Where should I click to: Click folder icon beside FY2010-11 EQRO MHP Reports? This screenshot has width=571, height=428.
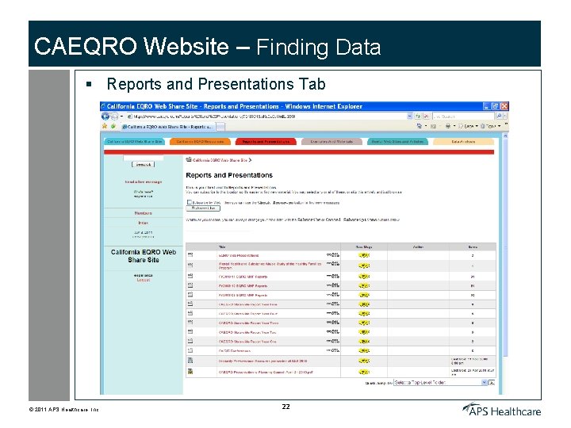pyautogui.click(x=190, y=277)
